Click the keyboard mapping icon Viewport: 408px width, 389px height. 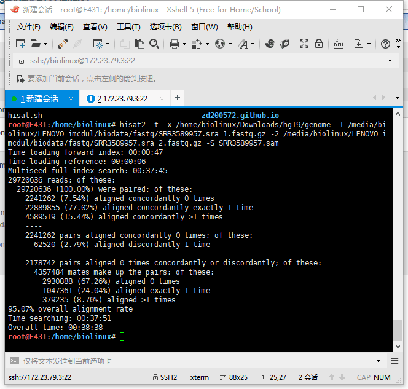pyautogui.click(x=339, y=44)
